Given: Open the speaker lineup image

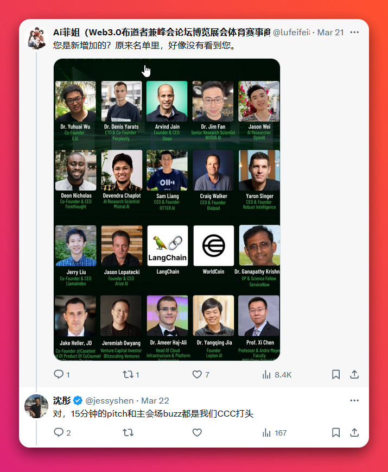Looking at the screenshot, I should 167,210.
